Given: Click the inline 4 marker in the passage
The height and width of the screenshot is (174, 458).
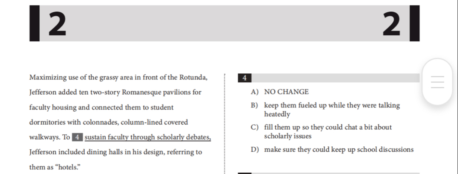Looking at the screenshot, I should 77,137.
